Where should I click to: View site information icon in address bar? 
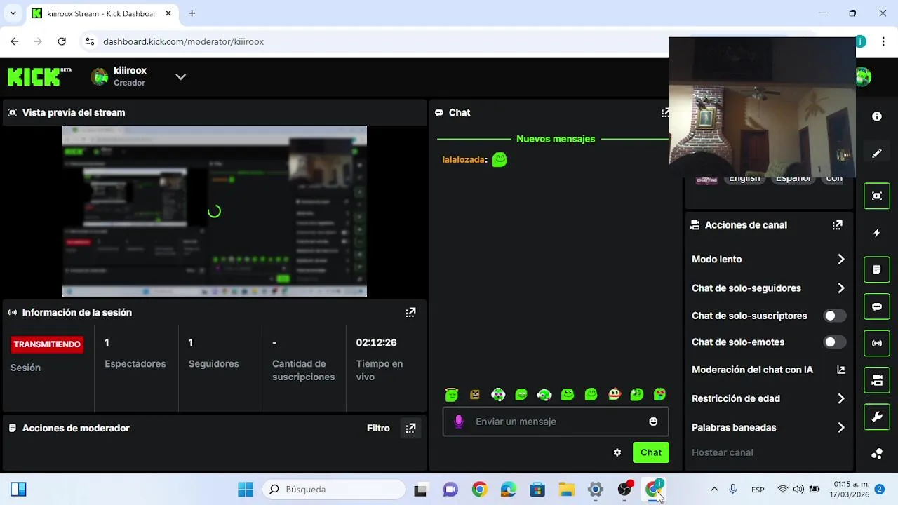90,41
